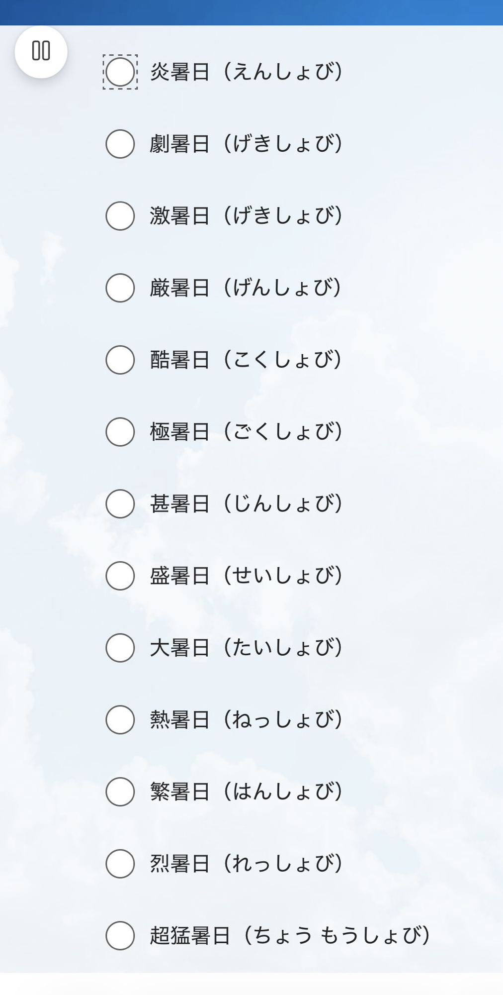Click the 炎暑日（えんしょび） option label text
Viewport: 503px width, 995px height.
coord(246,72)
